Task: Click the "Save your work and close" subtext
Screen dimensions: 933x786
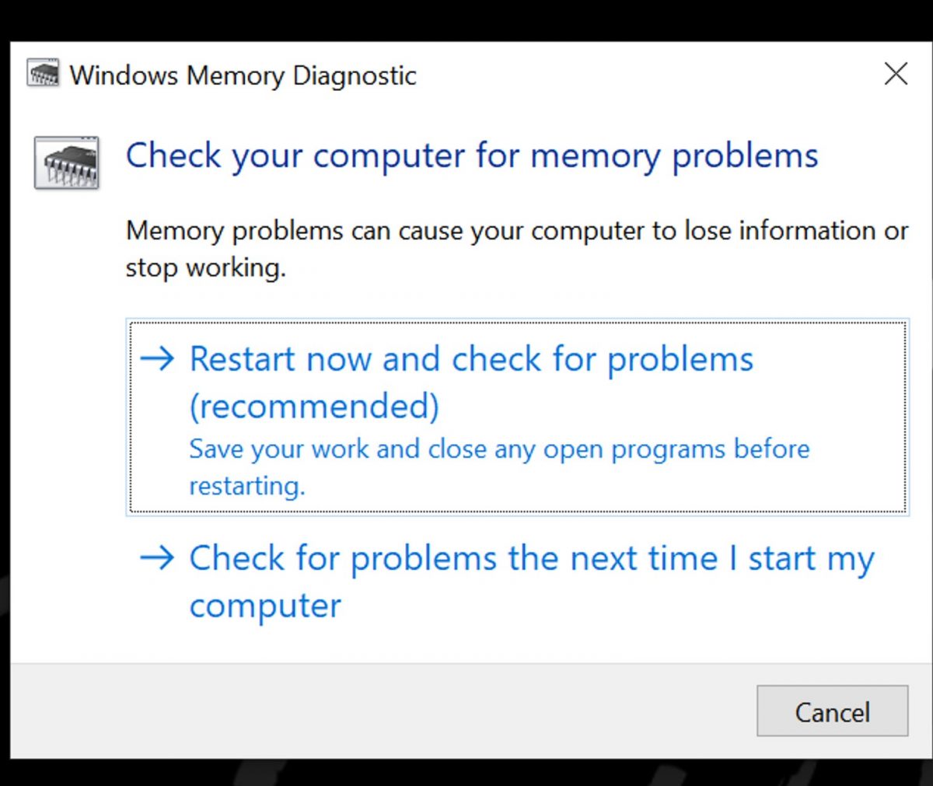Action: click(499, 449)
